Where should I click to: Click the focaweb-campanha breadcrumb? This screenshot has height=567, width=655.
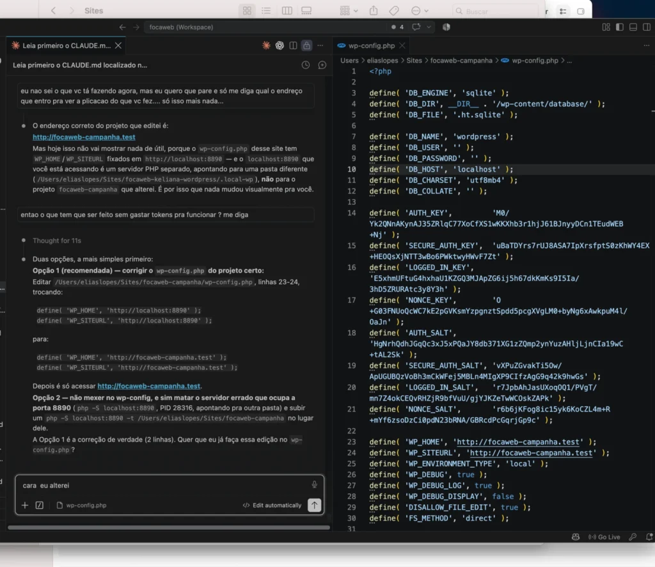coord(461,61)
